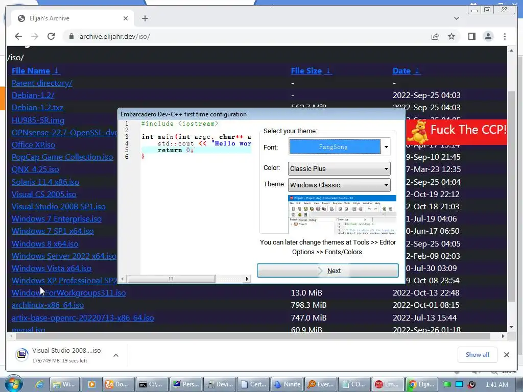Download QNX 4.25.iso
The width and height of the screenshot is (523, 392).
point(35,169)
